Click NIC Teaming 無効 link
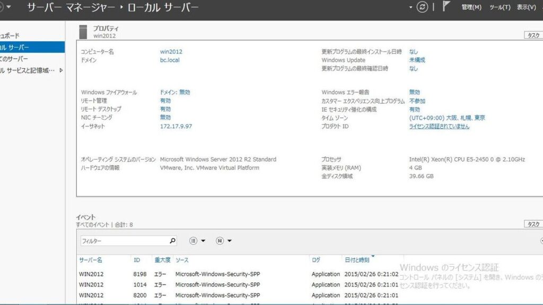The image size is (543, 305). point(165,118)
